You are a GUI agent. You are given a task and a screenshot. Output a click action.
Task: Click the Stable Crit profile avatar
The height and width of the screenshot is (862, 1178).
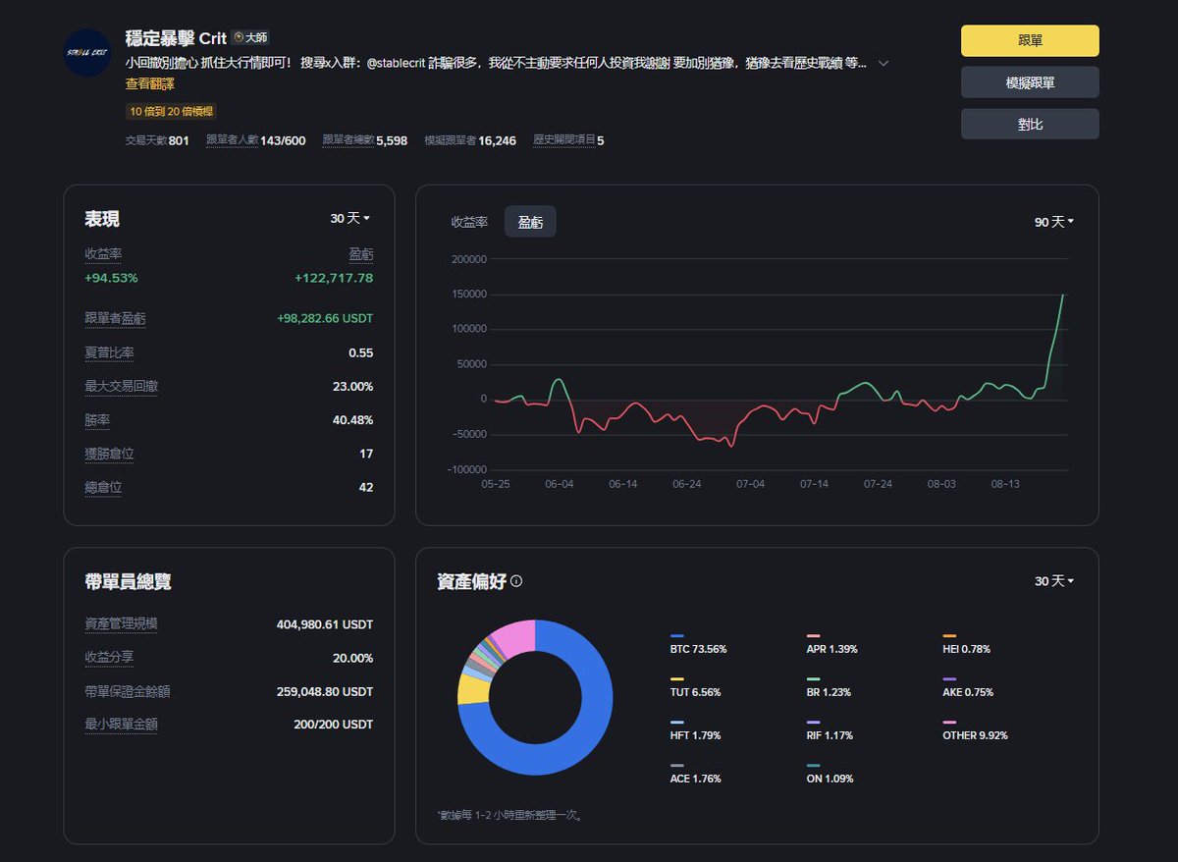[87, 53]
